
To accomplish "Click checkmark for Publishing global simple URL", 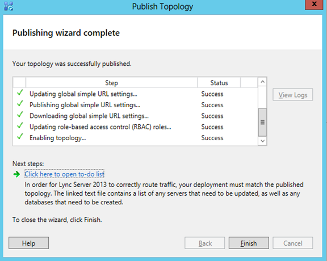I will pos(20,103).
